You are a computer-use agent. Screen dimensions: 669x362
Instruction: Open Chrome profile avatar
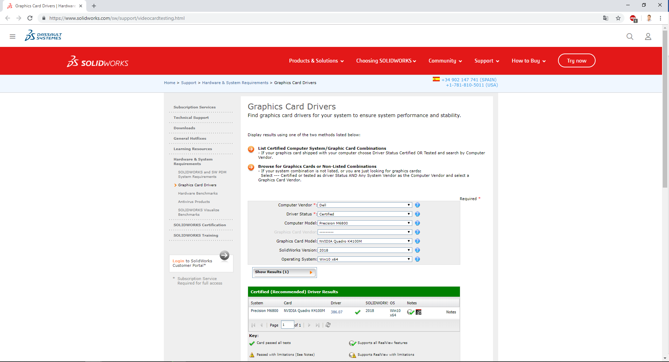tap(649, 18)
